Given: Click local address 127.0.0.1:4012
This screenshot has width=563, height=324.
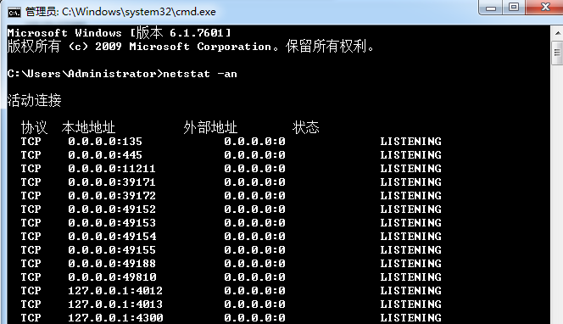Looking at the screenshot, I should pyautogui.click(x=115, y=290).
